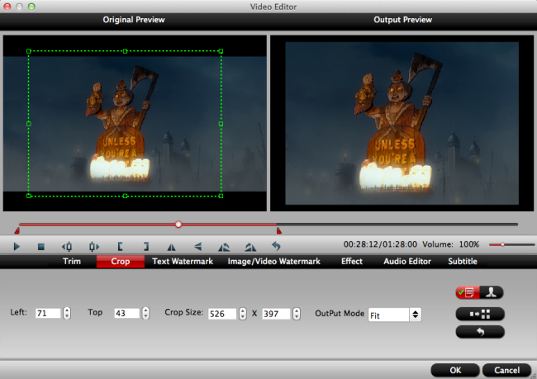
Task: Adjust the Top value stepper
Action: (x=146, y=313)
